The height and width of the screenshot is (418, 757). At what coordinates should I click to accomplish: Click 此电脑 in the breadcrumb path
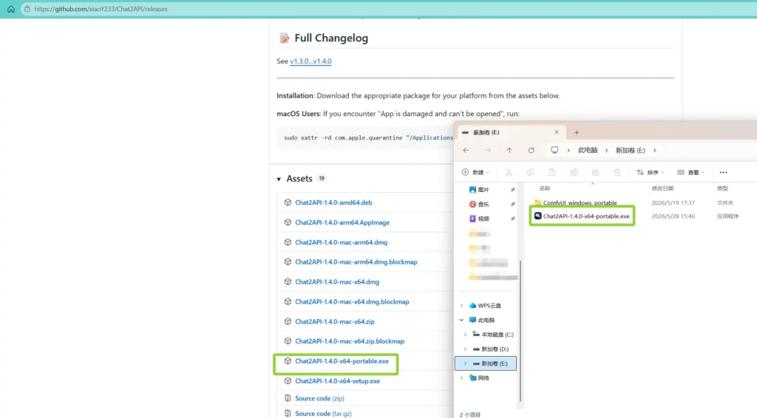point(588,151)
